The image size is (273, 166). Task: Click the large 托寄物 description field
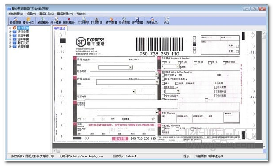coord(131,104)
